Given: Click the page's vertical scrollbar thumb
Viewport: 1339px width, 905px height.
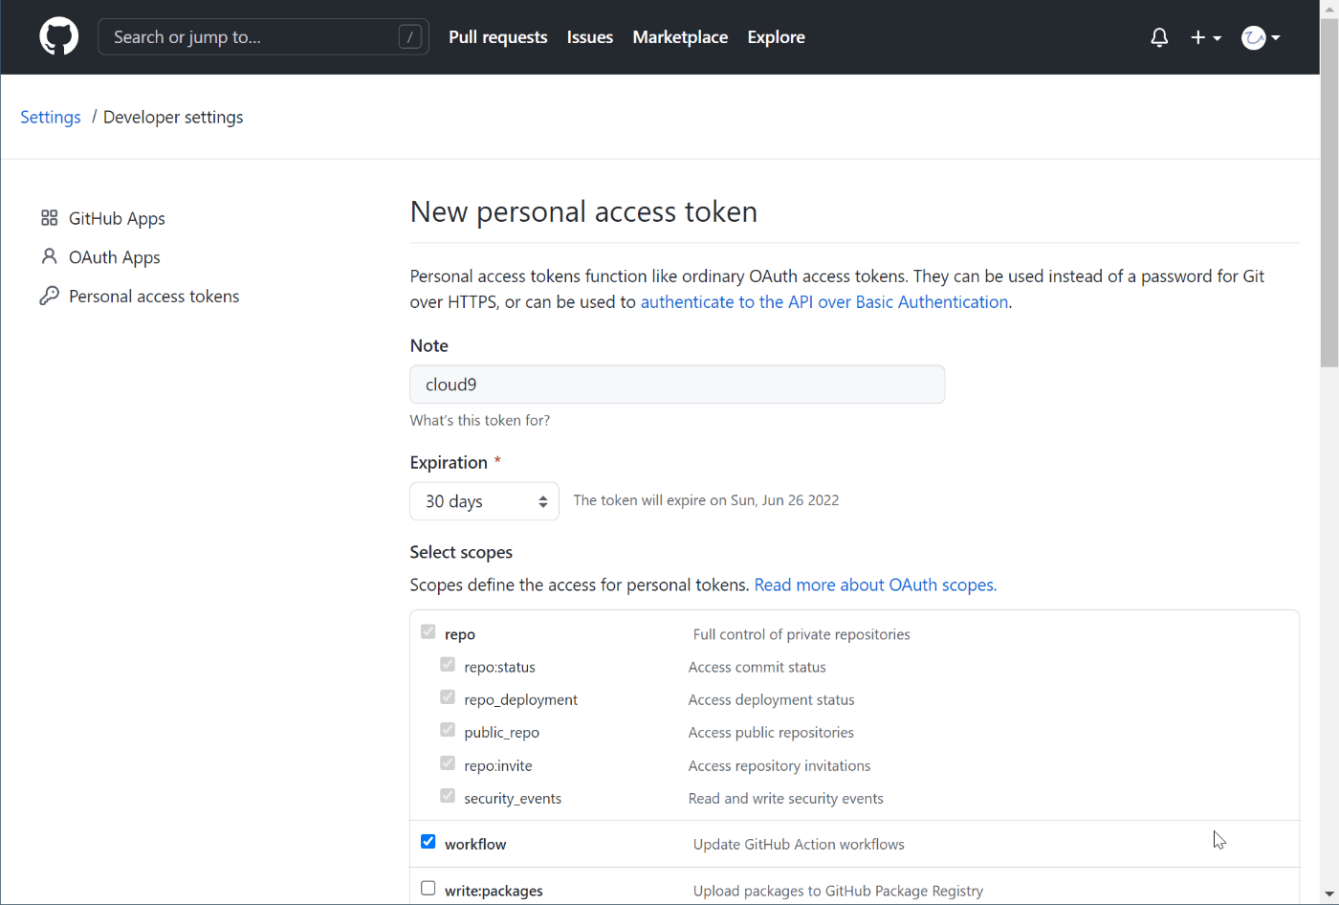Looking at the screenshot, I should point(1329,192).
